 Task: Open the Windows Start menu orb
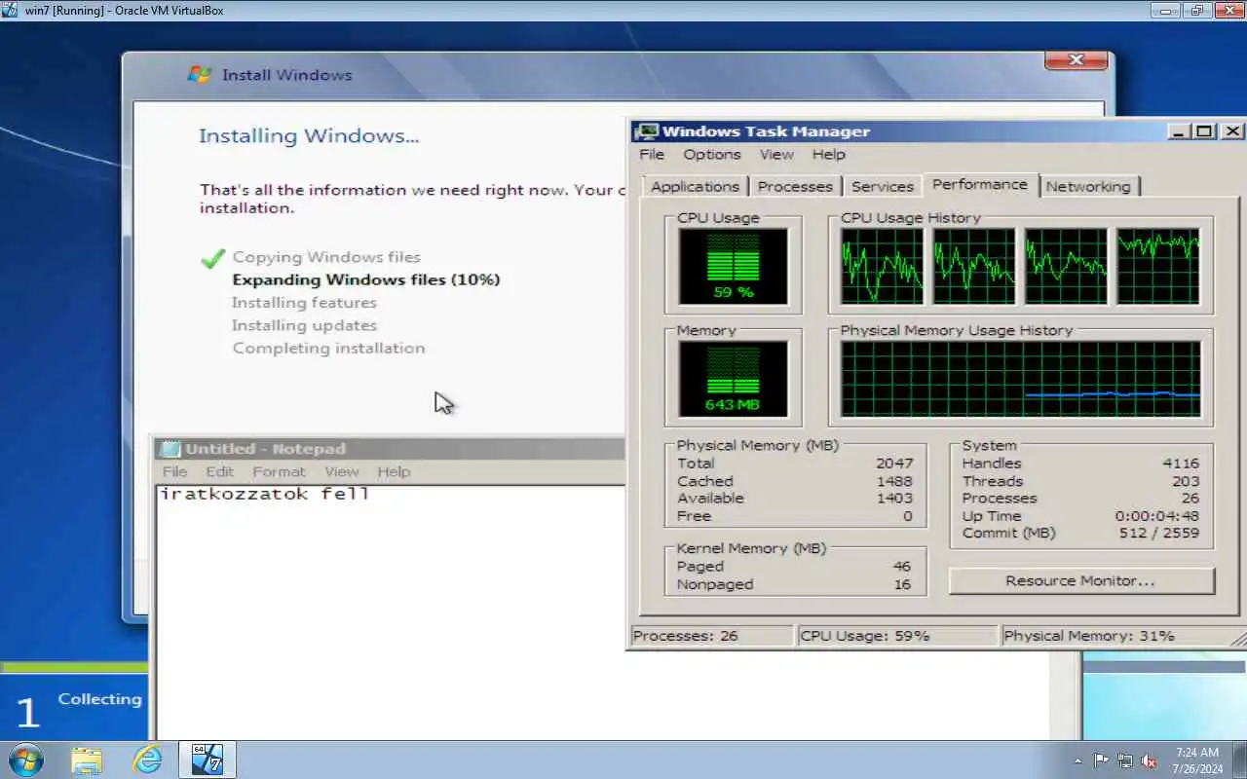pos(26,760)
